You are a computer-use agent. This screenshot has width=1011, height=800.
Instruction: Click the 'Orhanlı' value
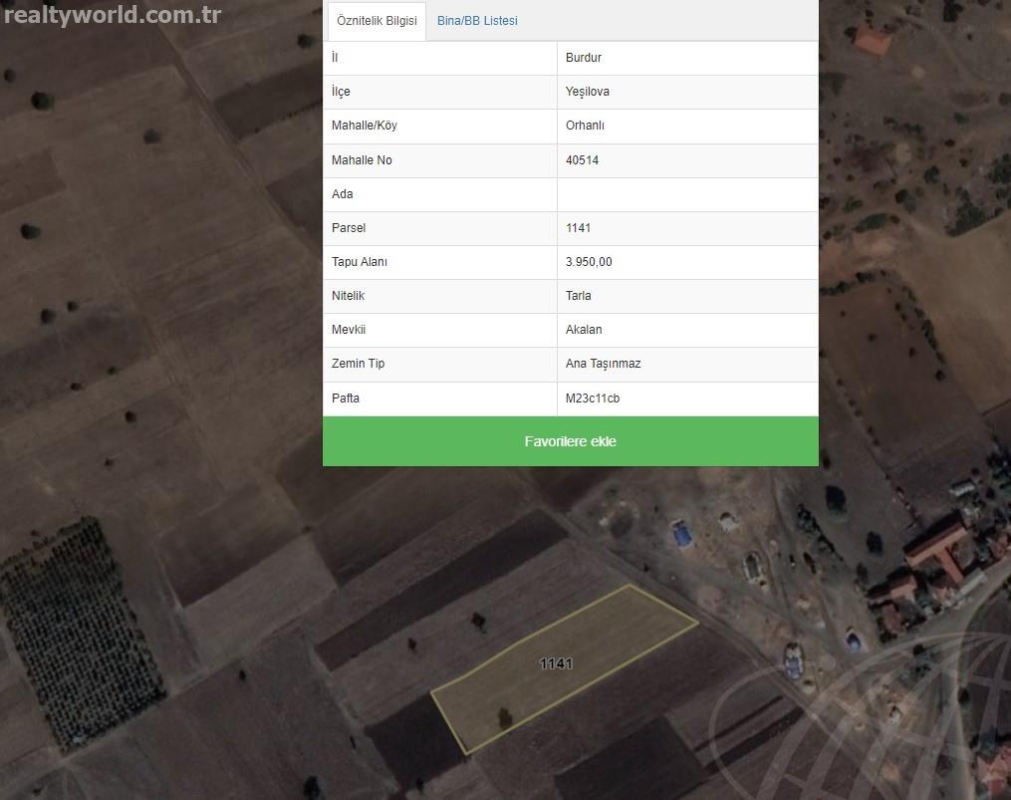pos(585,126)
